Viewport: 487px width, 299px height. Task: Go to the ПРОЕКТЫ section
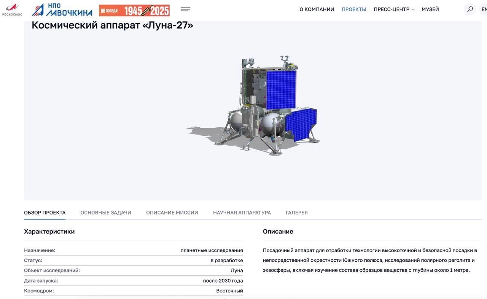click(354, 9)
